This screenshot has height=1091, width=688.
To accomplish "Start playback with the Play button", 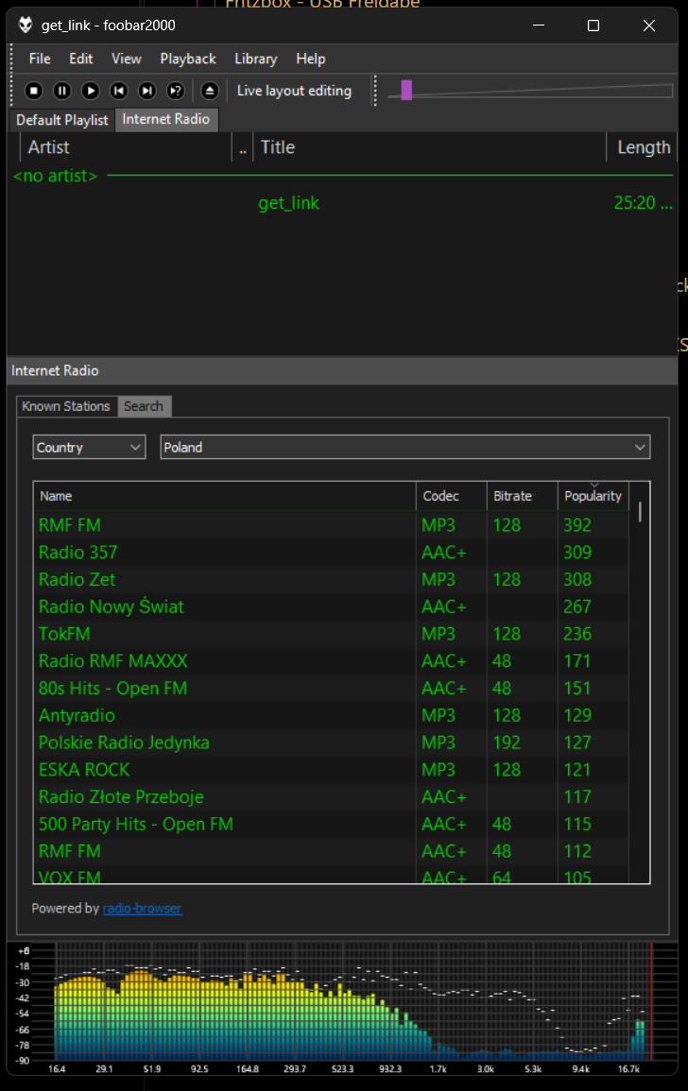I will tap(90, 91).
